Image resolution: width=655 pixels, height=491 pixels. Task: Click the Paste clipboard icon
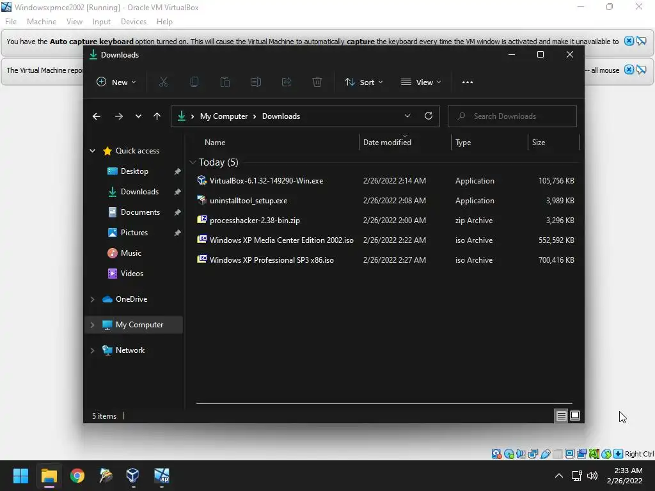(225, 82)
